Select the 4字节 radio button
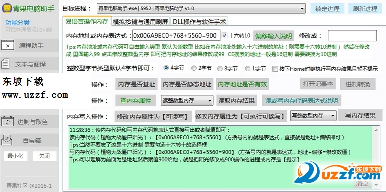 click(x=166, y=68)
